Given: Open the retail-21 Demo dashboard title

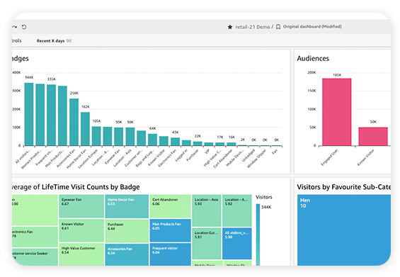Looking at the screenshot, I should pyautogui.click(x=252, y=27).
